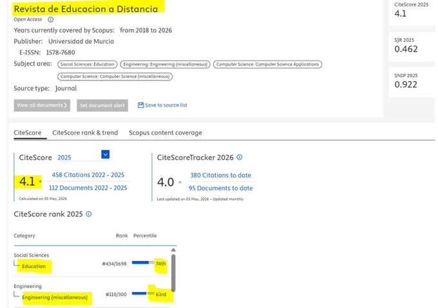Click the View all documents button
Image resolution: width=438 pixels, height=308 pixels.
tap(42, 105)
